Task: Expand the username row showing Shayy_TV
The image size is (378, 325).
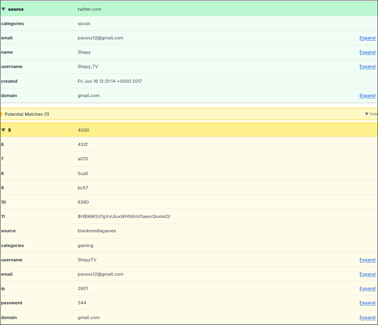Action: tap(367, 67)
